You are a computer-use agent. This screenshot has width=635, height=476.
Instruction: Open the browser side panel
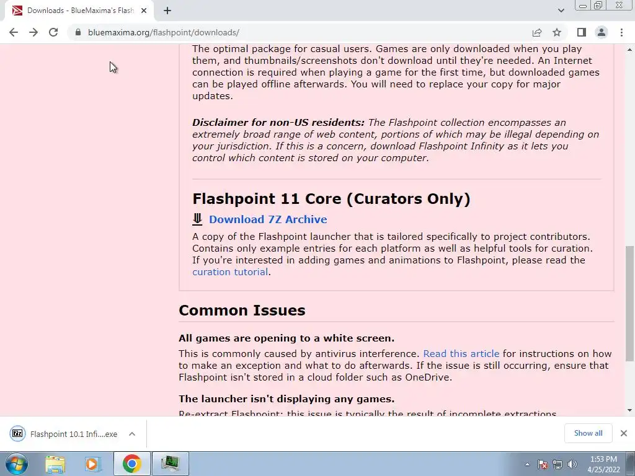coord(582,32)
